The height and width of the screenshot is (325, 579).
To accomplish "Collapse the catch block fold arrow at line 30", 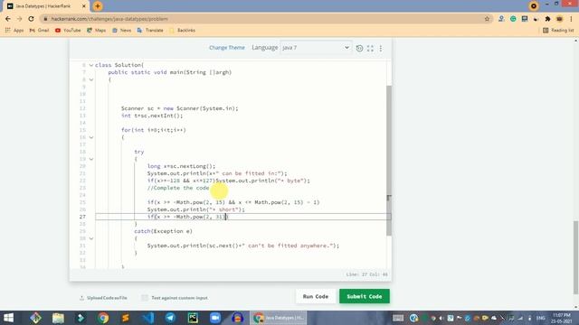I will (x=91, y=238).
